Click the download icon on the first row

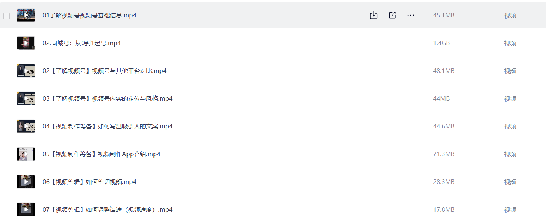point(374,15)
